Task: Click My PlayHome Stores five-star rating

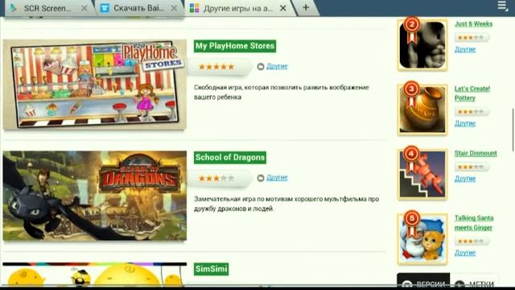Action: tap(216, 67)
